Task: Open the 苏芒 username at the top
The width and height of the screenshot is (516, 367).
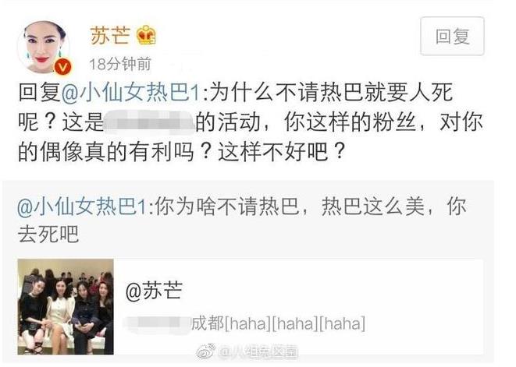Action: click(x=110, y=35)
